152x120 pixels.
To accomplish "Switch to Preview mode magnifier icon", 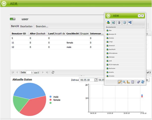I will tap(124, 82).
